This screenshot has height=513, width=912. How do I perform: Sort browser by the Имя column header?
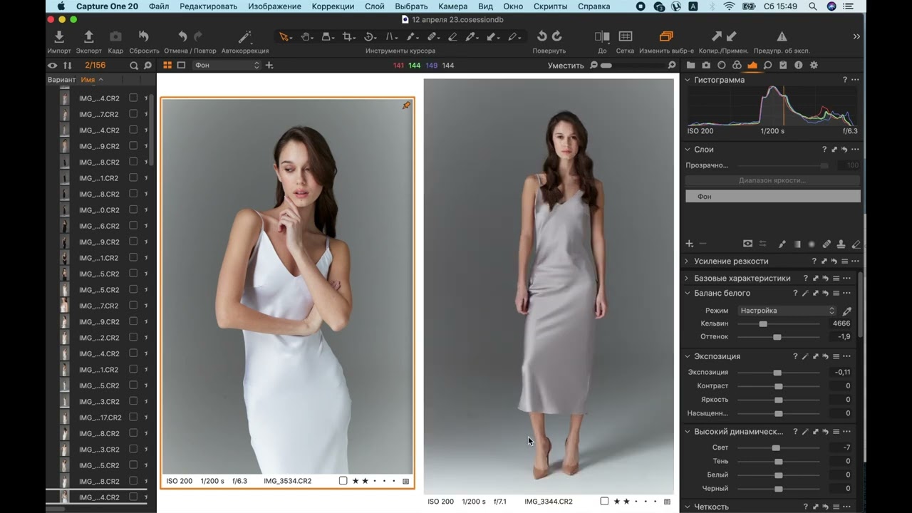[88, 80]
